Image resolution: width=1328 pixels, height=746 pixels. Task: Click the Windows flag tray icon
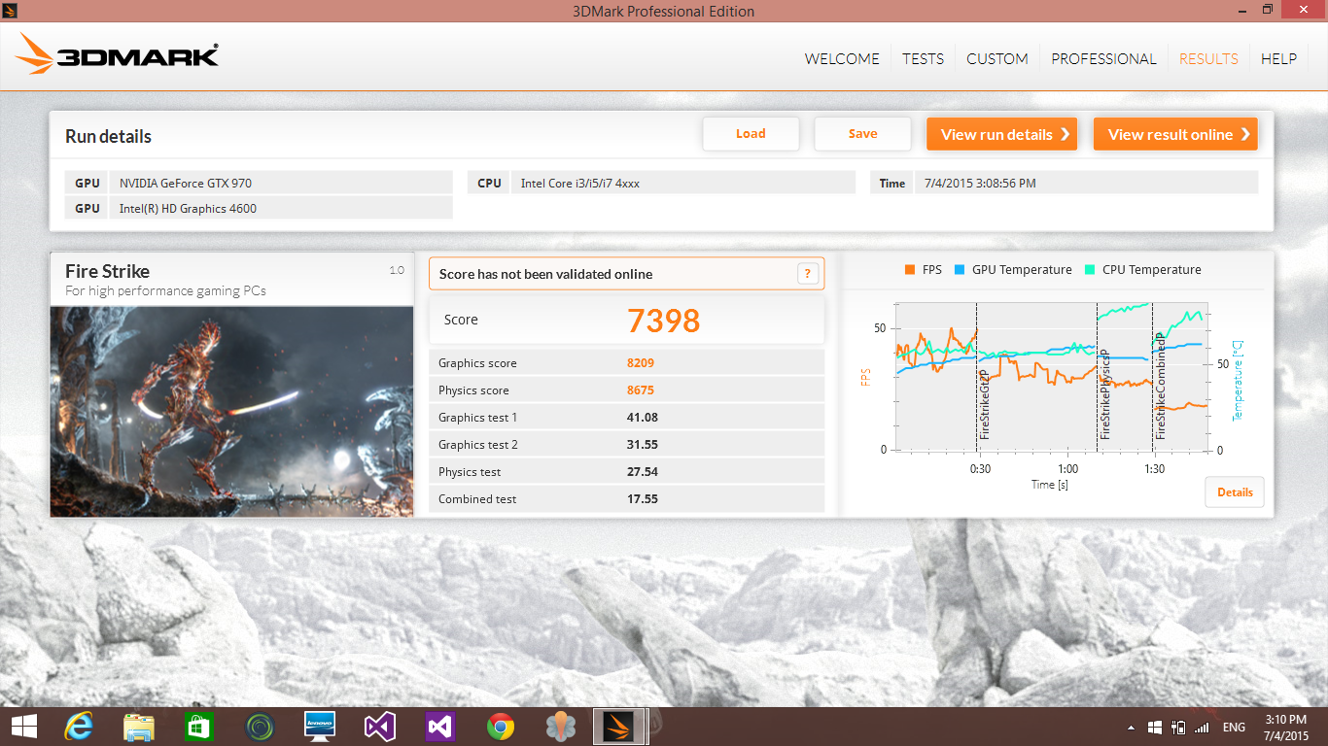point(1155,728)
